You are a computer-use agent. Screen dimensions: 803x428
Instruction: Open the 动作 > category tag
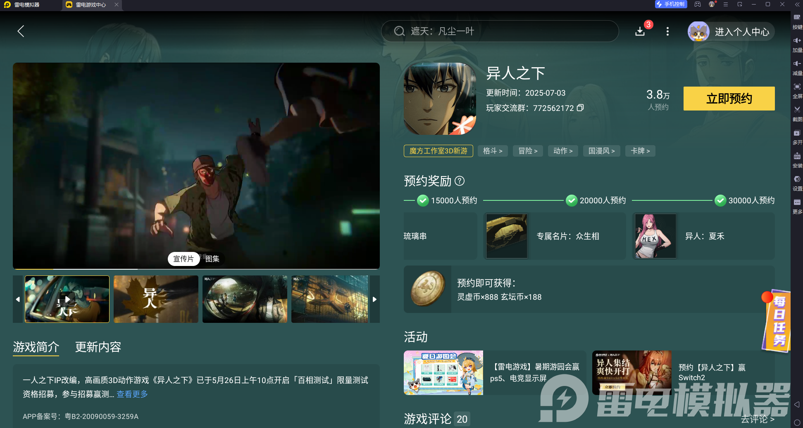click(563, 151)
